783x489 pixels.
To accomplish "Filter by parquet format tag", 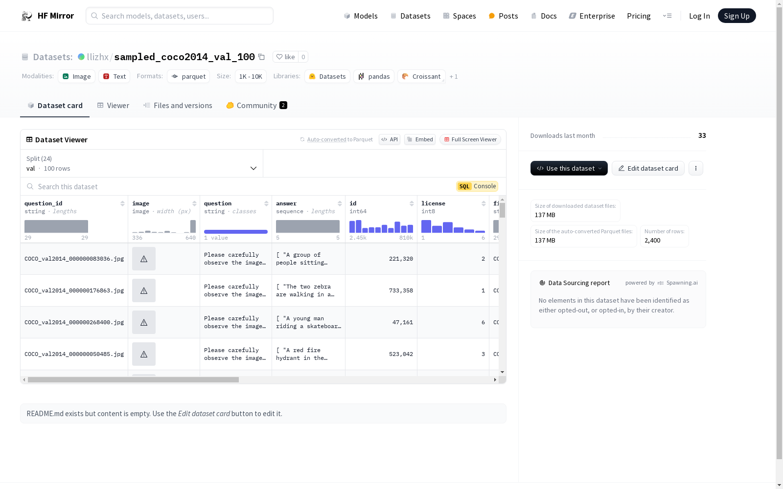I will click(x=188, y=77).
